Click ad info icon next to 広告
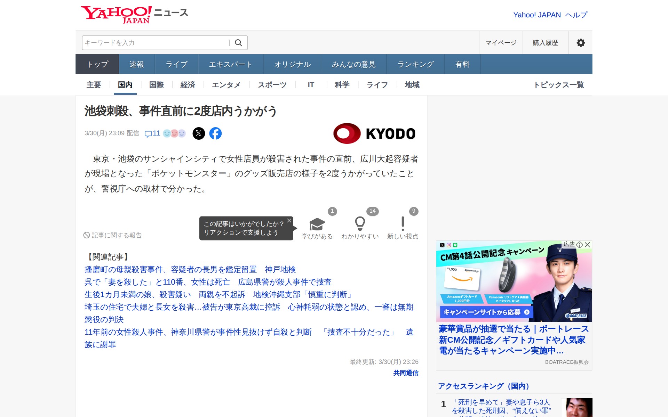This screenshot has height=417, width=668. (x=580, y=245)
